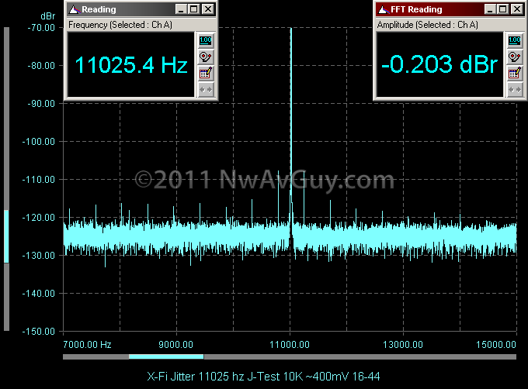This screenshot has width=528, height=389.
Task: Click the dBr axis unit label
Action: click(x=47, y=16)
